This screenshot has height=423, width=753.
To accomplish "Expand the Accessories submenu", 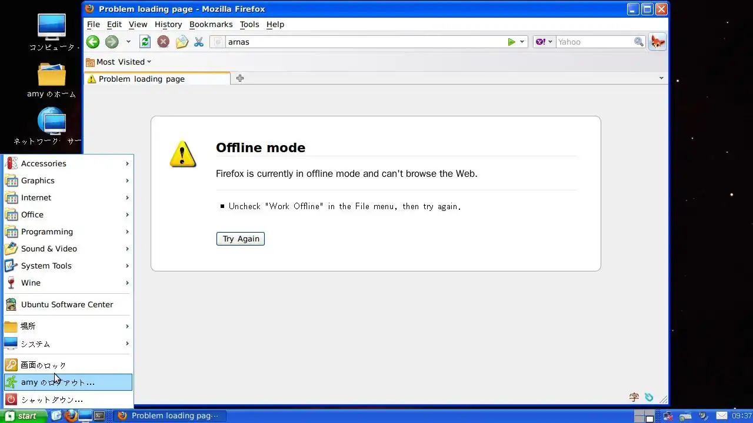I will coord(68,163).
